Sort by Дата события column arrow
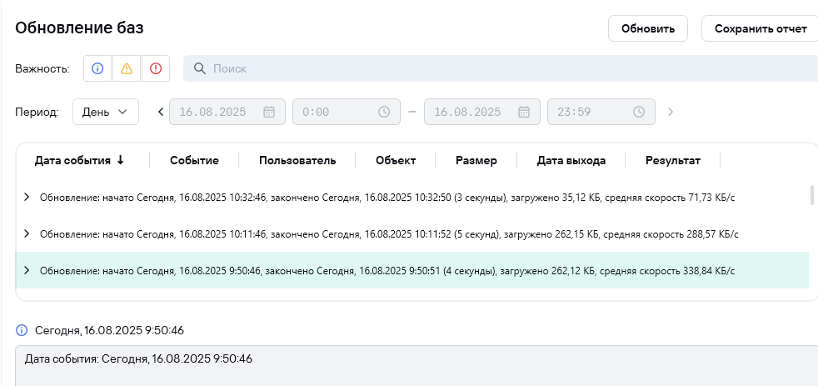818x386 pixels. [121, 160]
